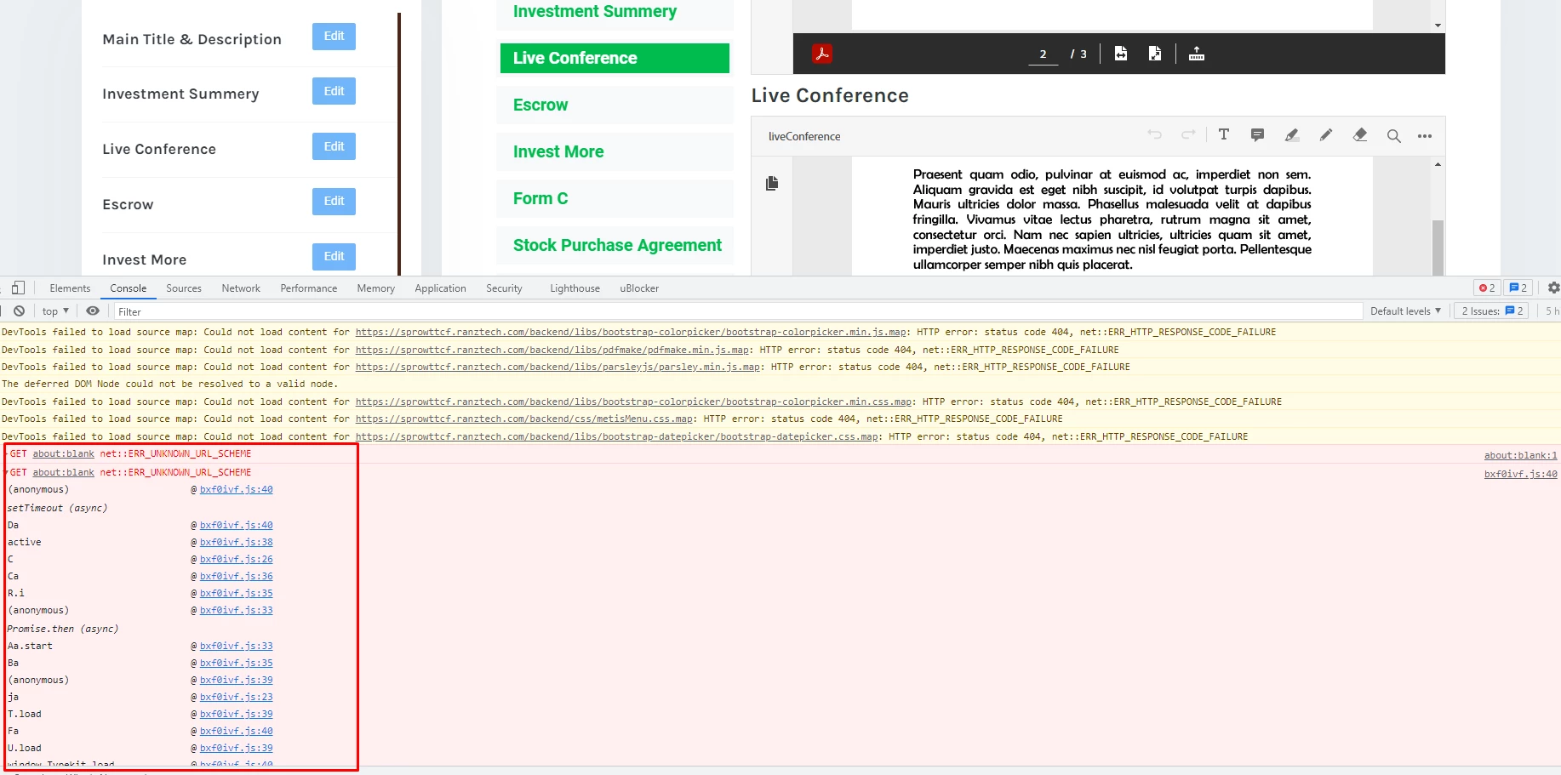The image size is (1561, 775).
Task: Open the about:blank:1 source link on the right
Action: tap(1520, 455)
